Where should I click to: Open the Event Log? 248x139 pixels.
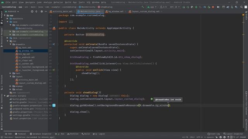(x=214, y=134)
